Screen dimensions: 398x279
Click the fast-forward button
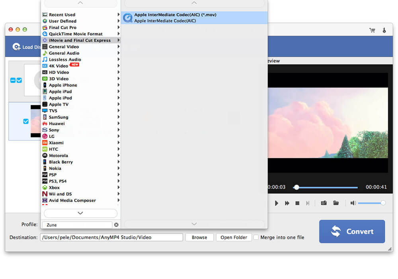[x=287, y=203]
